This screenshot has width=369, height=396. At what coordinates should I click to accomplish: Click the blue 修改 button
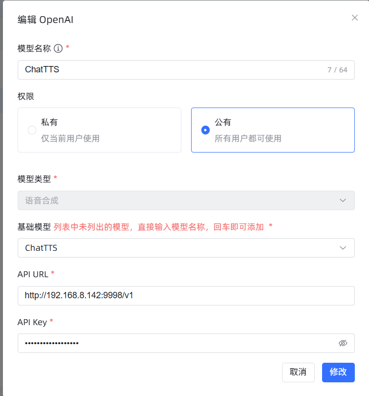point(338,373)
